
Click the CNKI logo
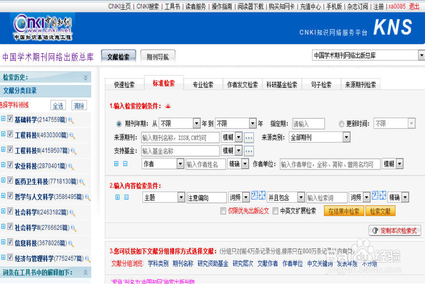point(42,27)
